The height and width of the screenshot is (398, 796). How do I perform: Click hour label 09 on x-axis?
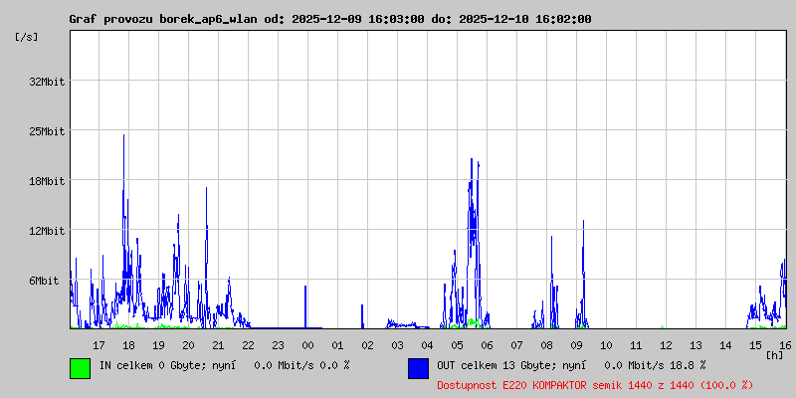tap(577, 345)
